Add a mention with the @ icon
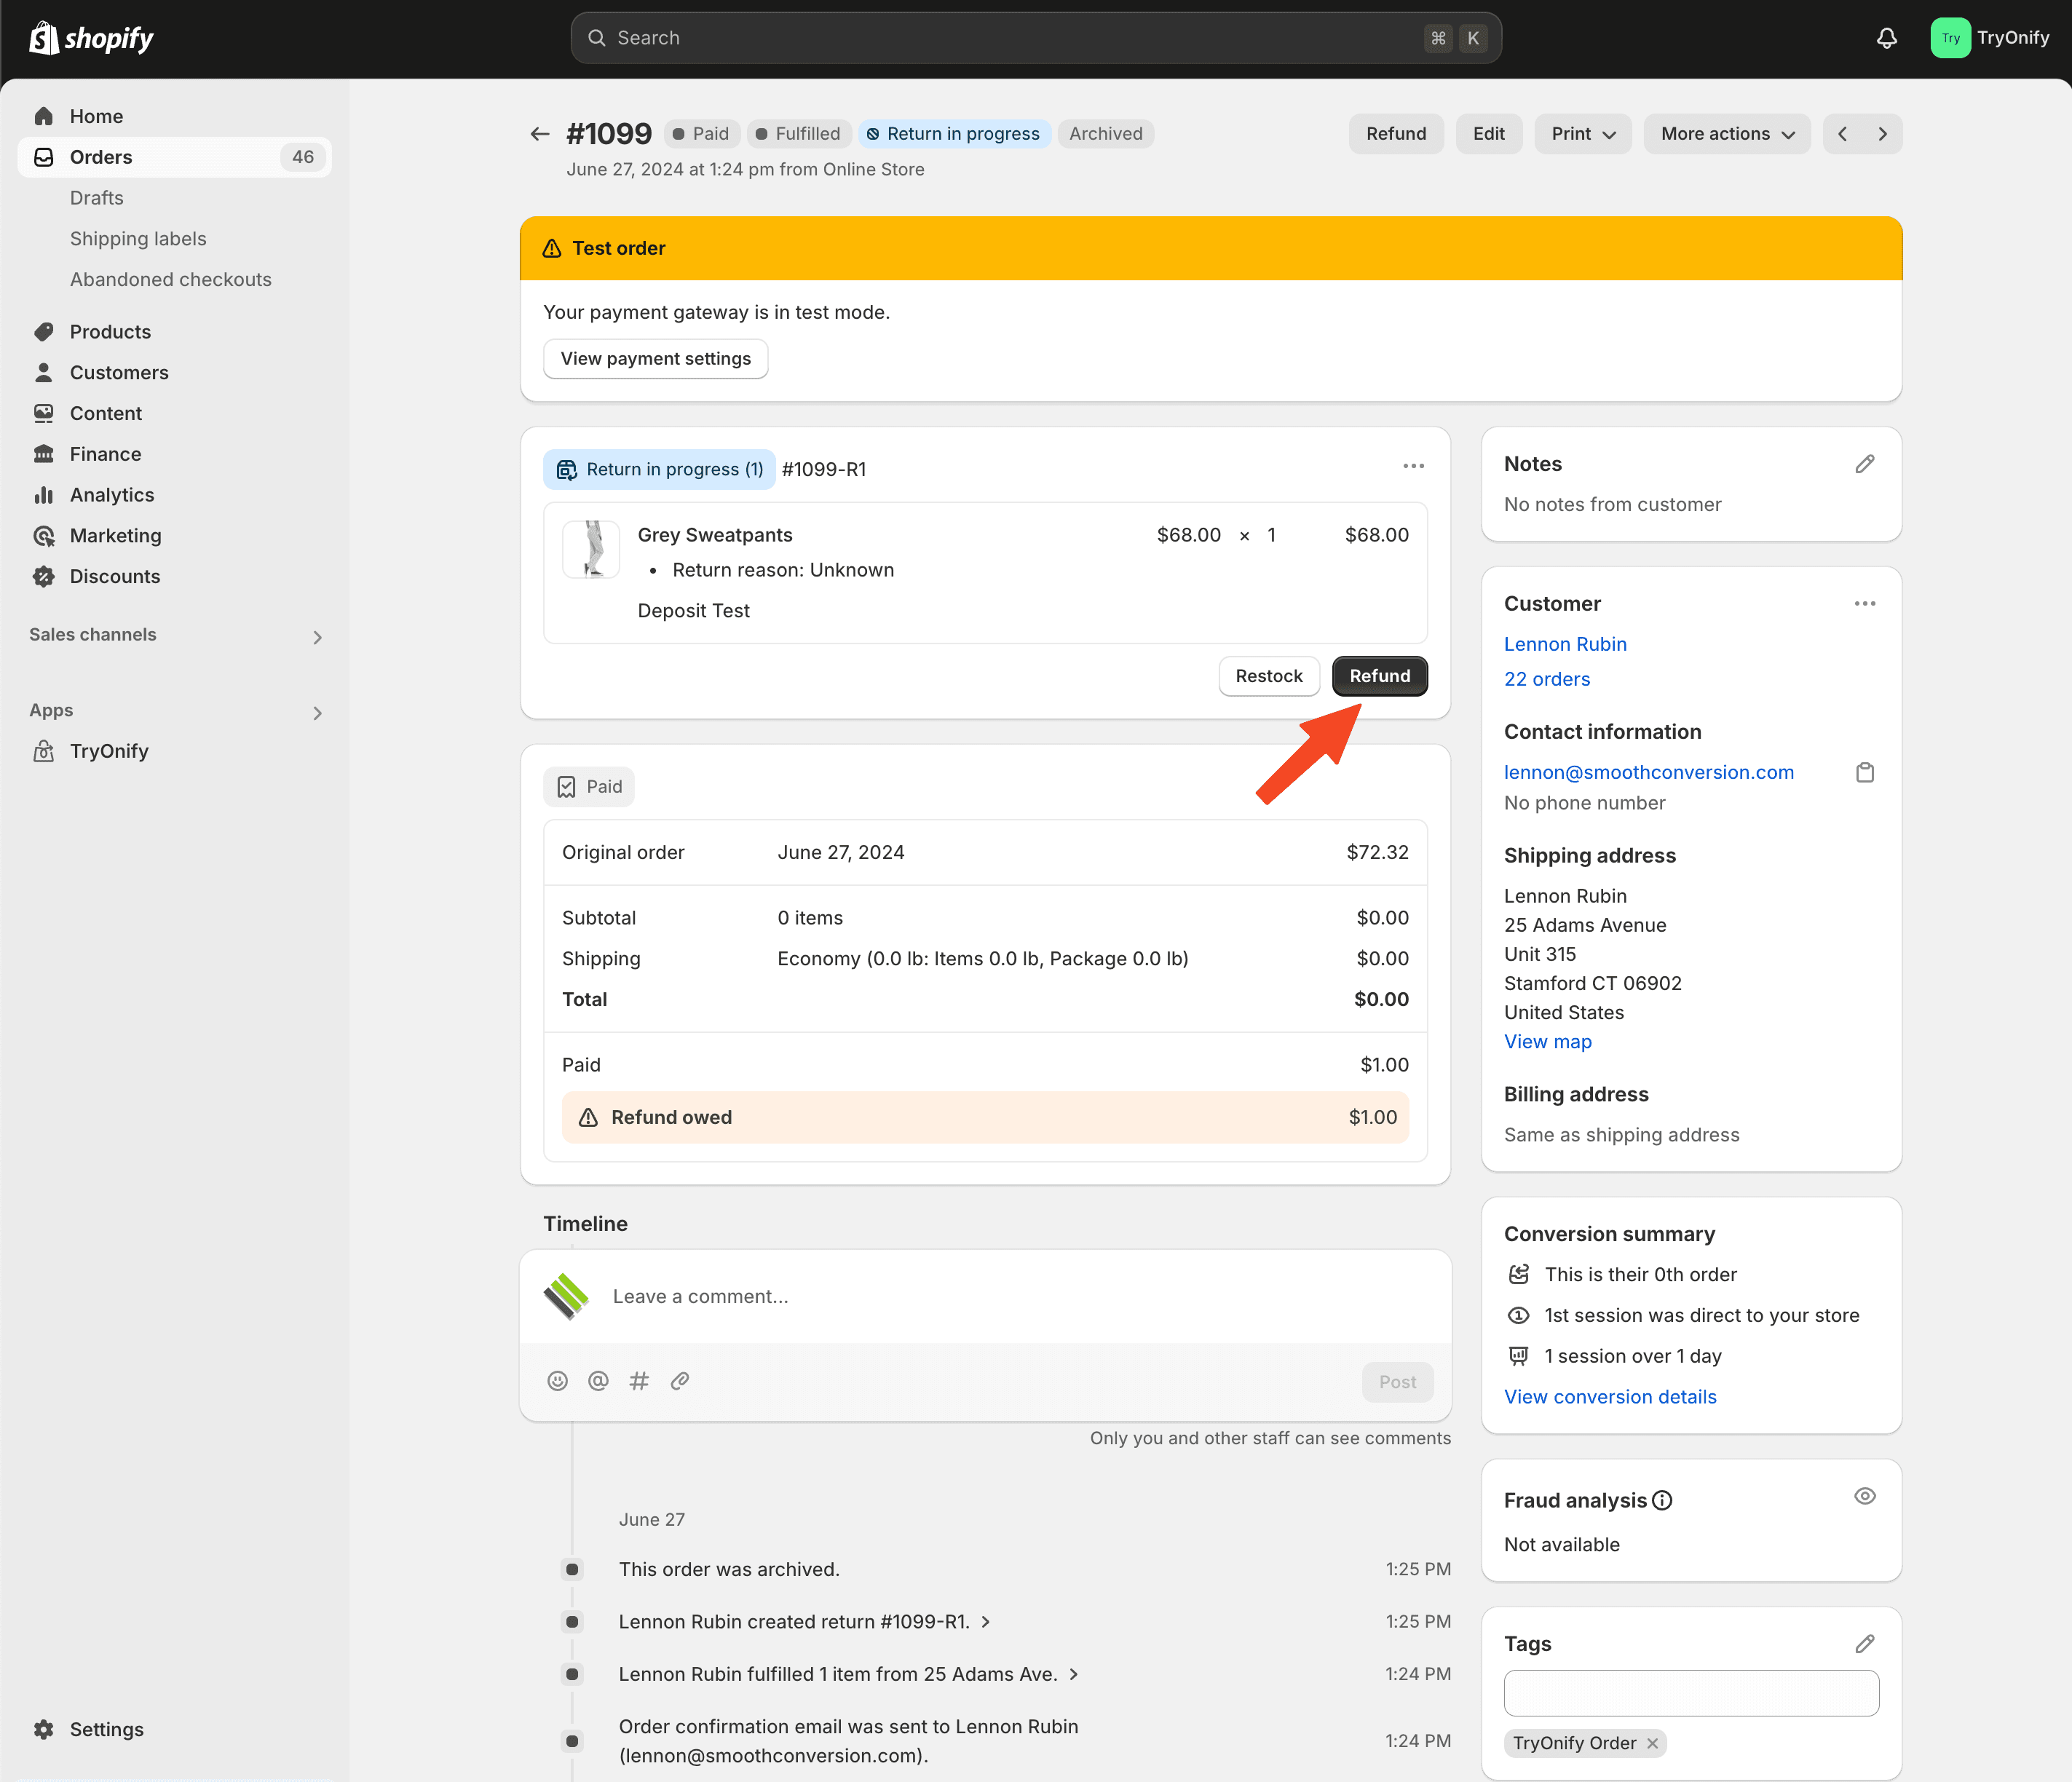Viewport: 2072px width, 1782px height. (598, 1381)
